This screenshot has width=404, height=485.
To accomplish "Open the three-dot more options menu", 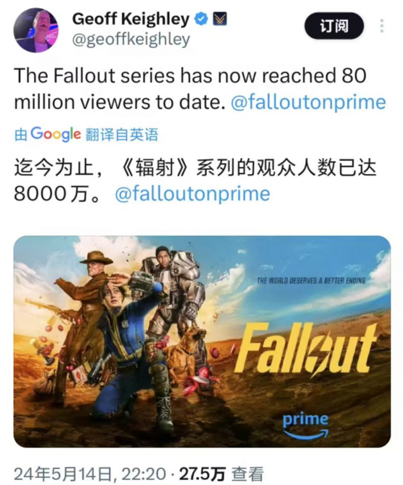I will (382, 26).
